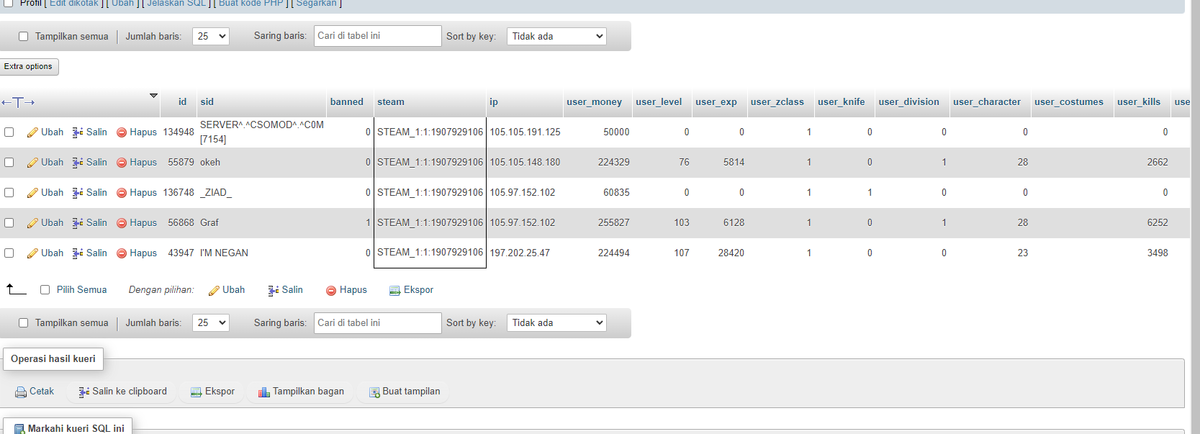Viewport: 1200px width, 434px height.
Task: Enable the top Tampilkan semua checkbox
Action: click(x=23, y=37)
